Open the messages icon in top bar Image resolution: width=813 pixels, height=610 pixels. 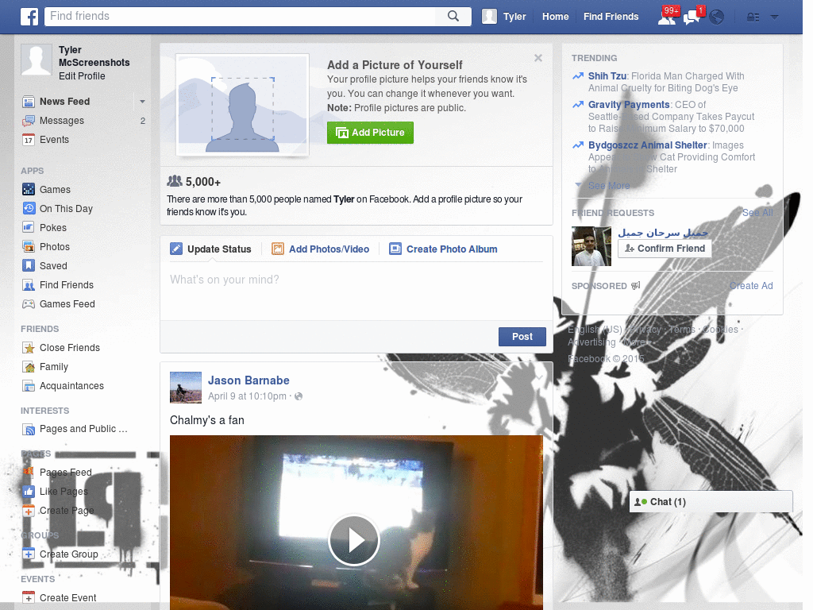pos(692,17)
